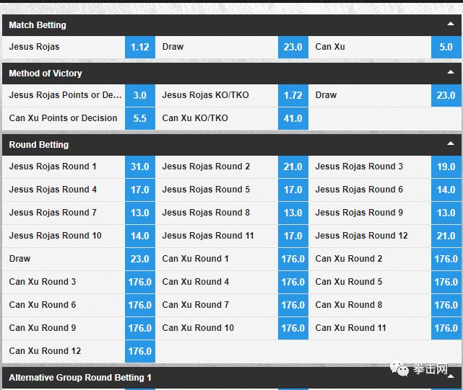Viewport: 463px width, 390px height.
Task: Bet on Jesus Rojas Round 10 odds
Action: coord(140,236)
